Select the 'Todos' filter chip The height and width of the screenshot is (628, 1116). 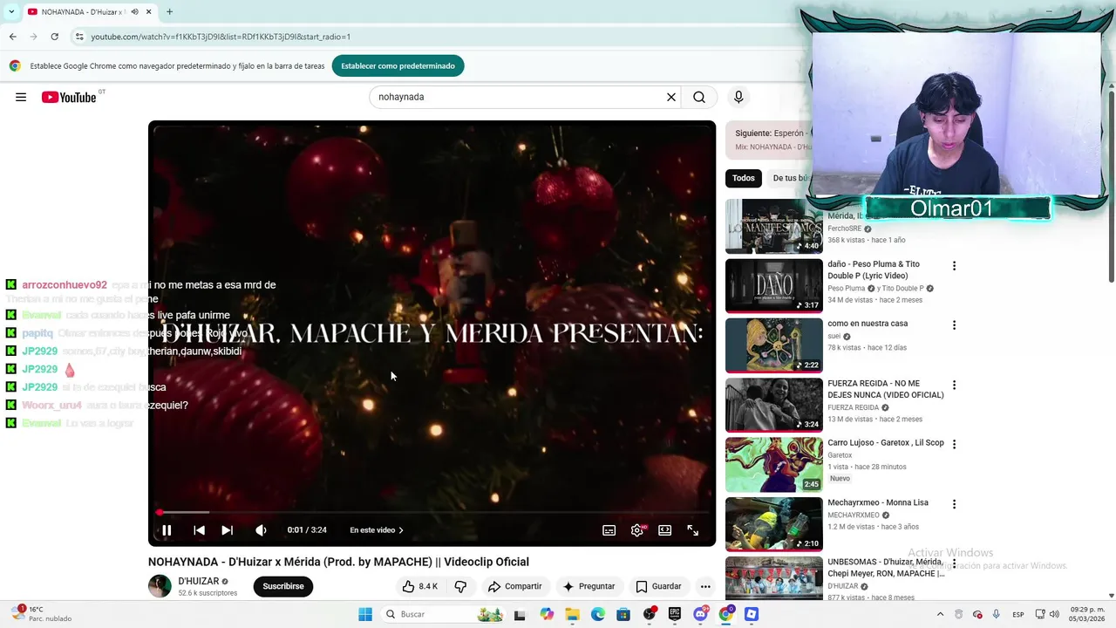point(744,178)
